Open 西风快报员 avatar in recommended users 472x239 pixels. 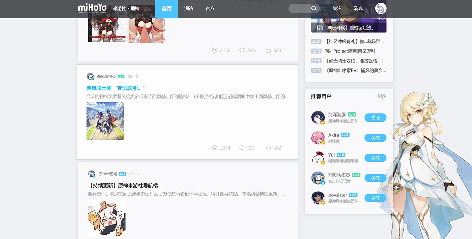coord(318,178)
